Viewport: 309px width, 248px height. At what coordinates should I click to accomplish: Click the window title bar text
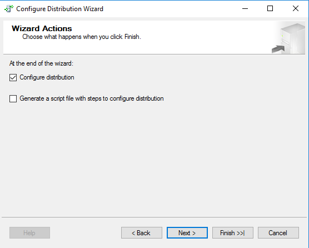[59, 9]
